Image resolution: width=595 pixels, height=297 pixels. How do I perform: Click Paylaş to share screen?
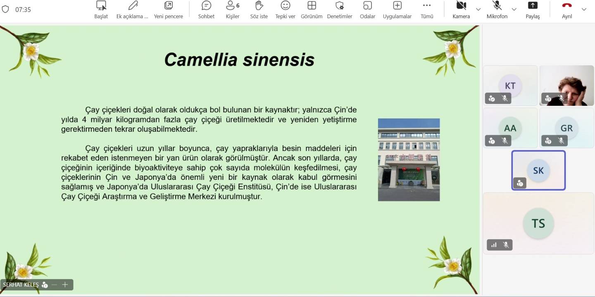pos(533,10)
